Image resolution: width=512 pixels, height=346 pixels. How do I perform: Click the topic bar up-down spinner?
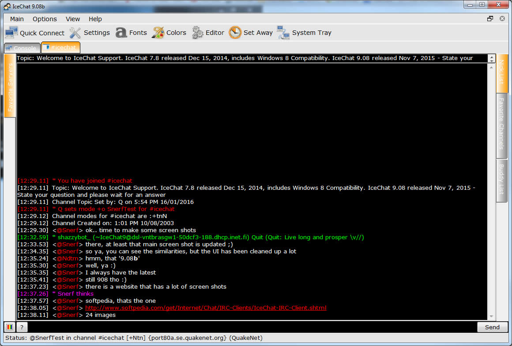(x=491, y=58)
